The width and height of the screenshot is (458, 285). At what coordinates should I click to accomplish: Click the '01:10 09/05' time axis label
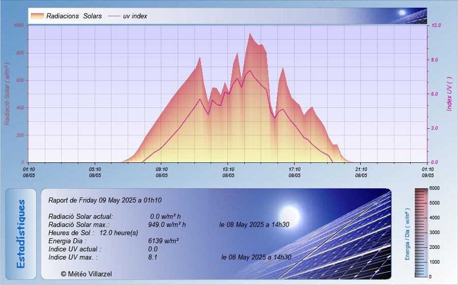point(427,173)
